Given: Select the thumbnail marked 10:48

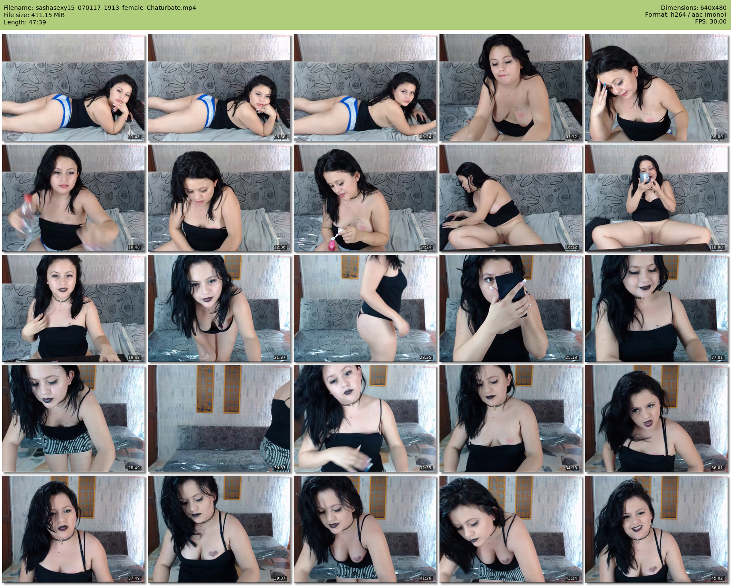Looking at the screenshot, I should click(74, 198).
